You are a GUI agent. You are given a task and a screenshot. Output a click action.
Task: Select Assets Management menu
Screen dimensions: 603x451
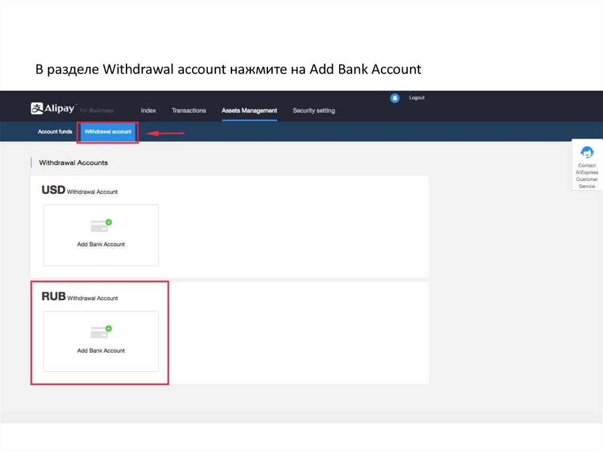point(249,111)
